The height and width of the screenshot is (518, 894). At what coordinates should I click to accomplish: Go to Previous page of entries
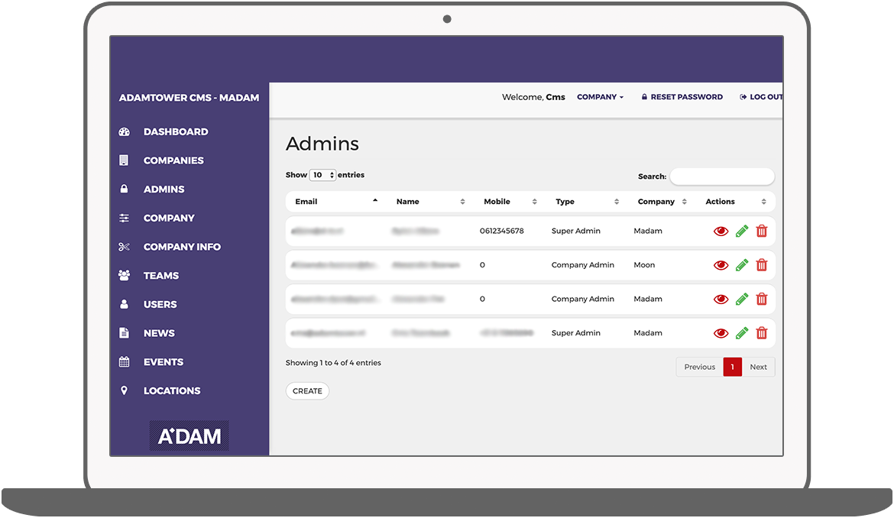700,367
